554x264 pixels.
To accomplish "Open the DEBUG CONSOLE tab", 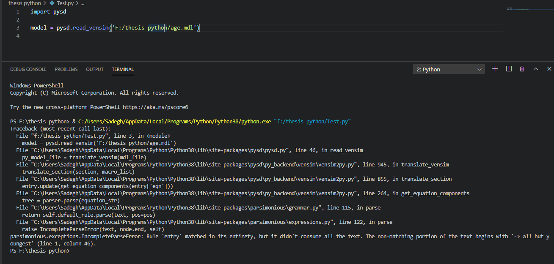I will [28, 69].
